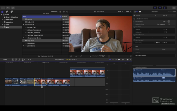This screenshot has width=177, height=111.
Task: Open the Titles and Generators sidebar
Action: coord(12,12)
